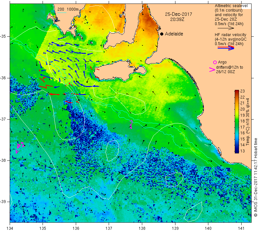Click the longitude axis label 134
Screen dimensions: 258x232
10,228
